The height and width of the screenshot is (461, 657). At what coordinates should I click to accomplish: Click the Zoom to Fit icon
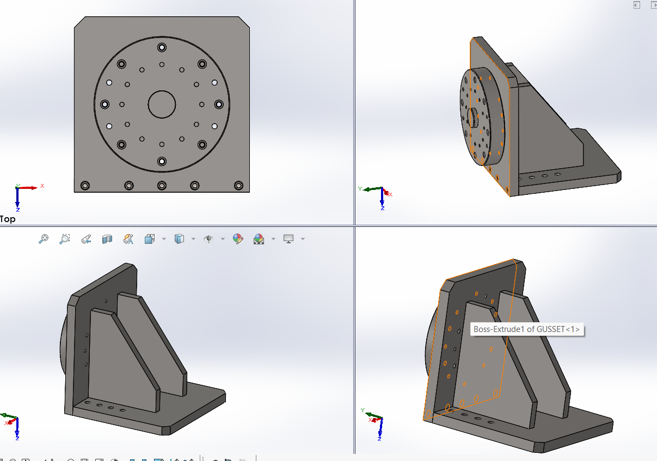coord(44,238)
